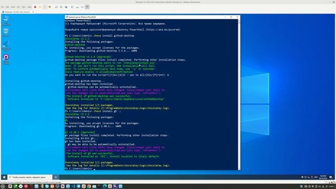Open the VMware Edit menu

click(7, 7)
